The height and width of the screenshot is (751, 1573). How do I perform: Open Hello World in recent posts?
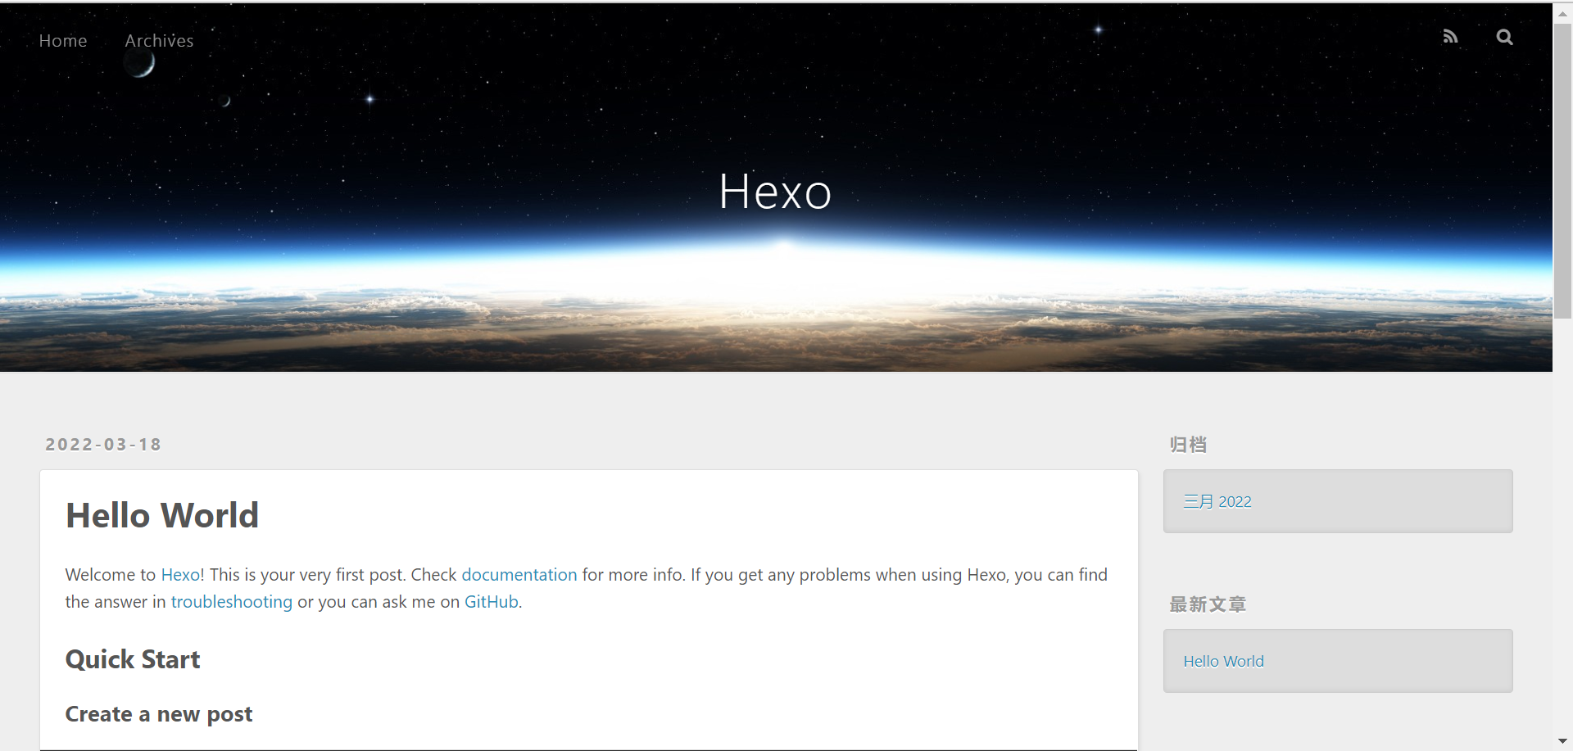pyautogui.click(x=1223, y=662)
